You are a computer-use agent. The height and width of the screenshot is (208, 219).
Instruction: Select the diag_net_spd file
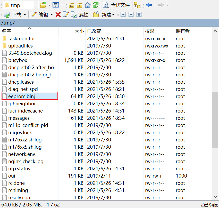click(23, 89)
